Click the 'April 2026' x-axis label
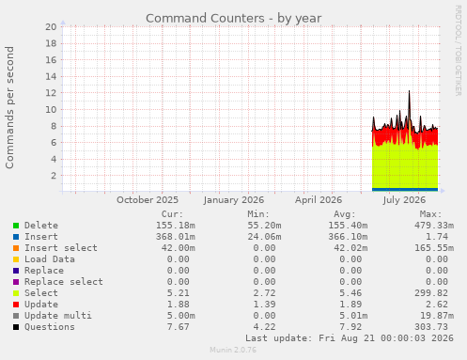The height and width of the screenshot is (360, 467). click(x=319, y=200)
